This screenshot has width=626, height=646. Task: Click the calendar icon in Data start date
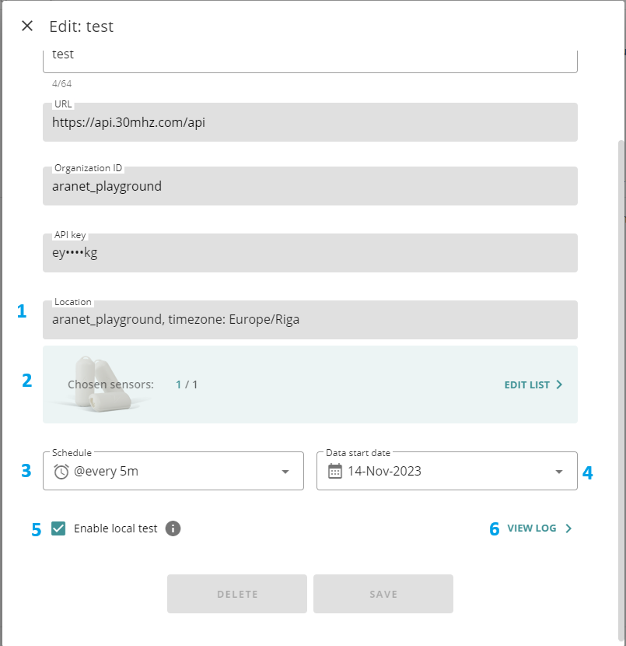click(x=335, y=471)
